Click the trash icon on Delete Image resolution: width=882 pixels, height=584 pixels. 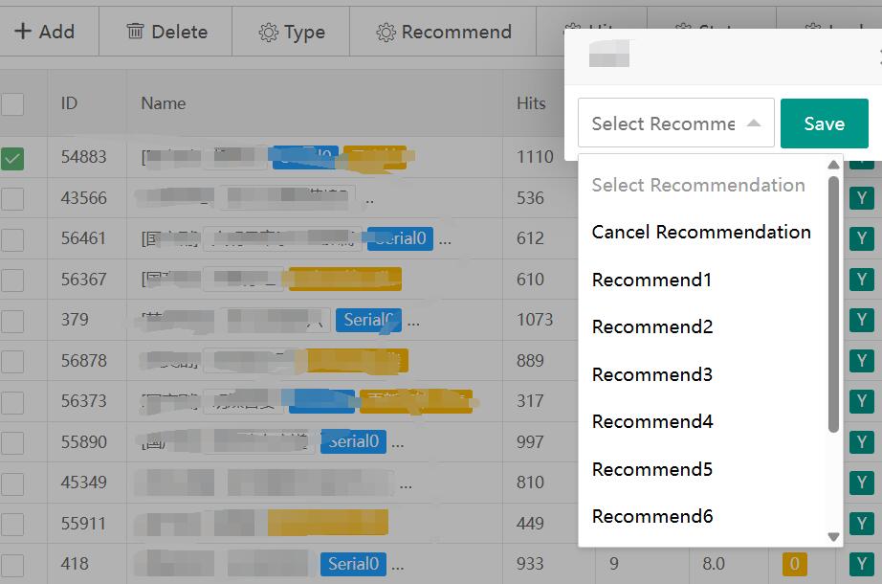point(135,32)
